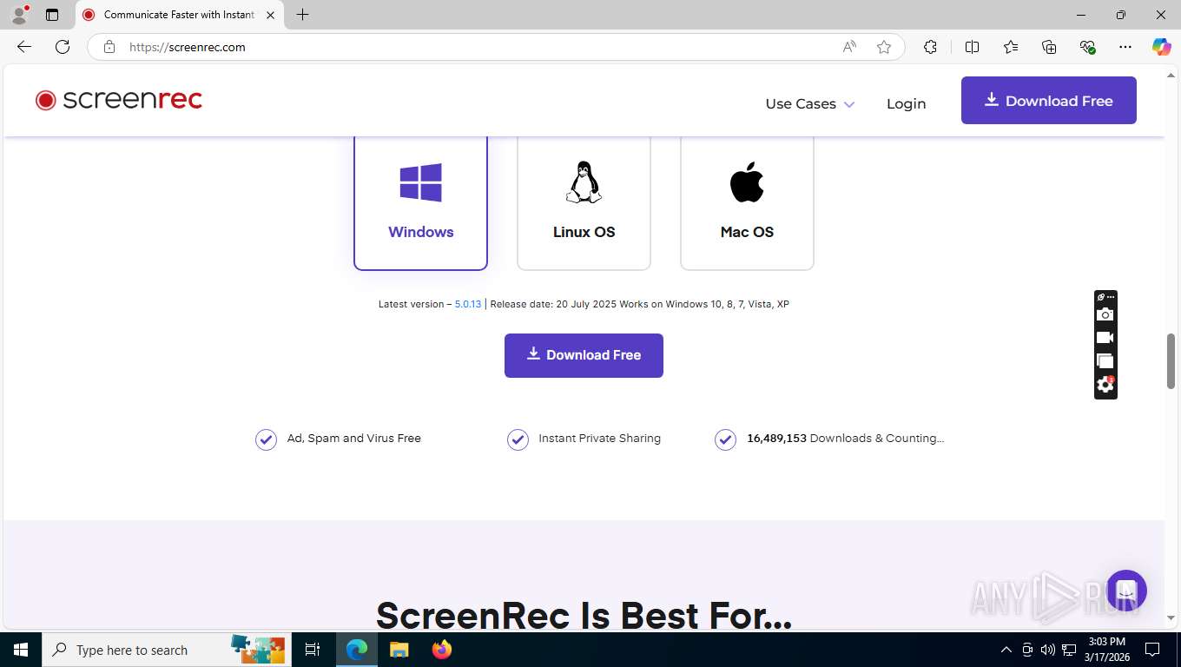Click '16,489,153 Downloads & Counting' text
This screenshot has width=1181, height=667.
[x=845, y=439]
